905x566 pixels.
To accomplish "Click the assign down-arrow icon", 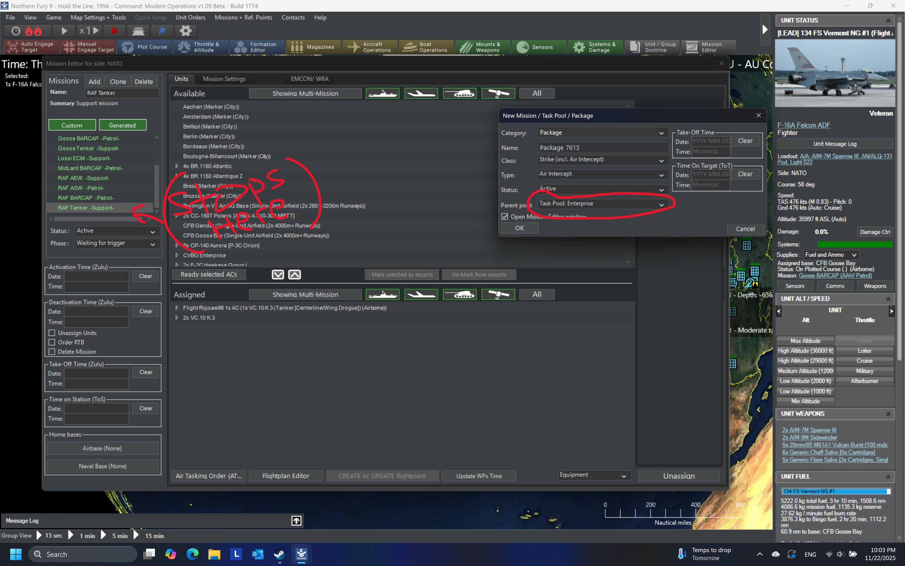I will coord(277,275).
